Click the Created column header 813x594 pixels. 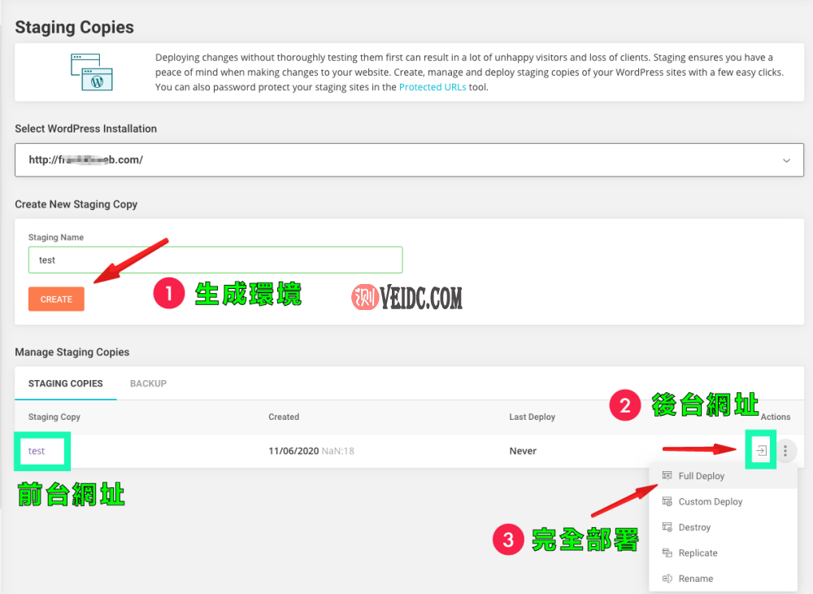pyautogui.click(x=283, y=417)
